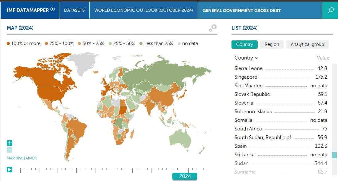Switch list to Region tab

(272, 44)
